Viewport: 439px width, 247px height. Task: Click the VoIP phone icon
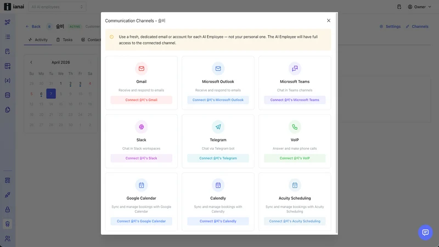pyautogui.click(x=295, y=127)
